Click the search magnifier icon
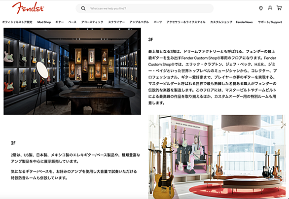 pyautogui.click(x=83, y=8)
